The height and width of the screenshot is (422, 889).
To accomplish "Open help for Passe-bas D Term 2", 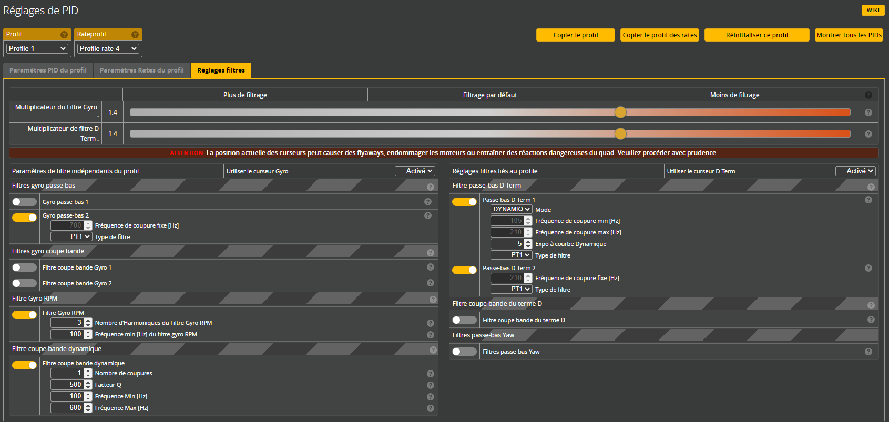I will point(868,268).
